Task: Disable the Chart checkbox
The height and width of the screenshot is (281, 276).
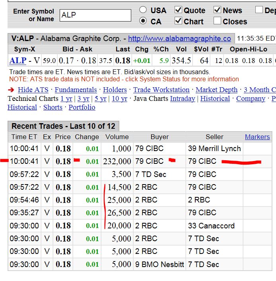Action: click(179, 21)
